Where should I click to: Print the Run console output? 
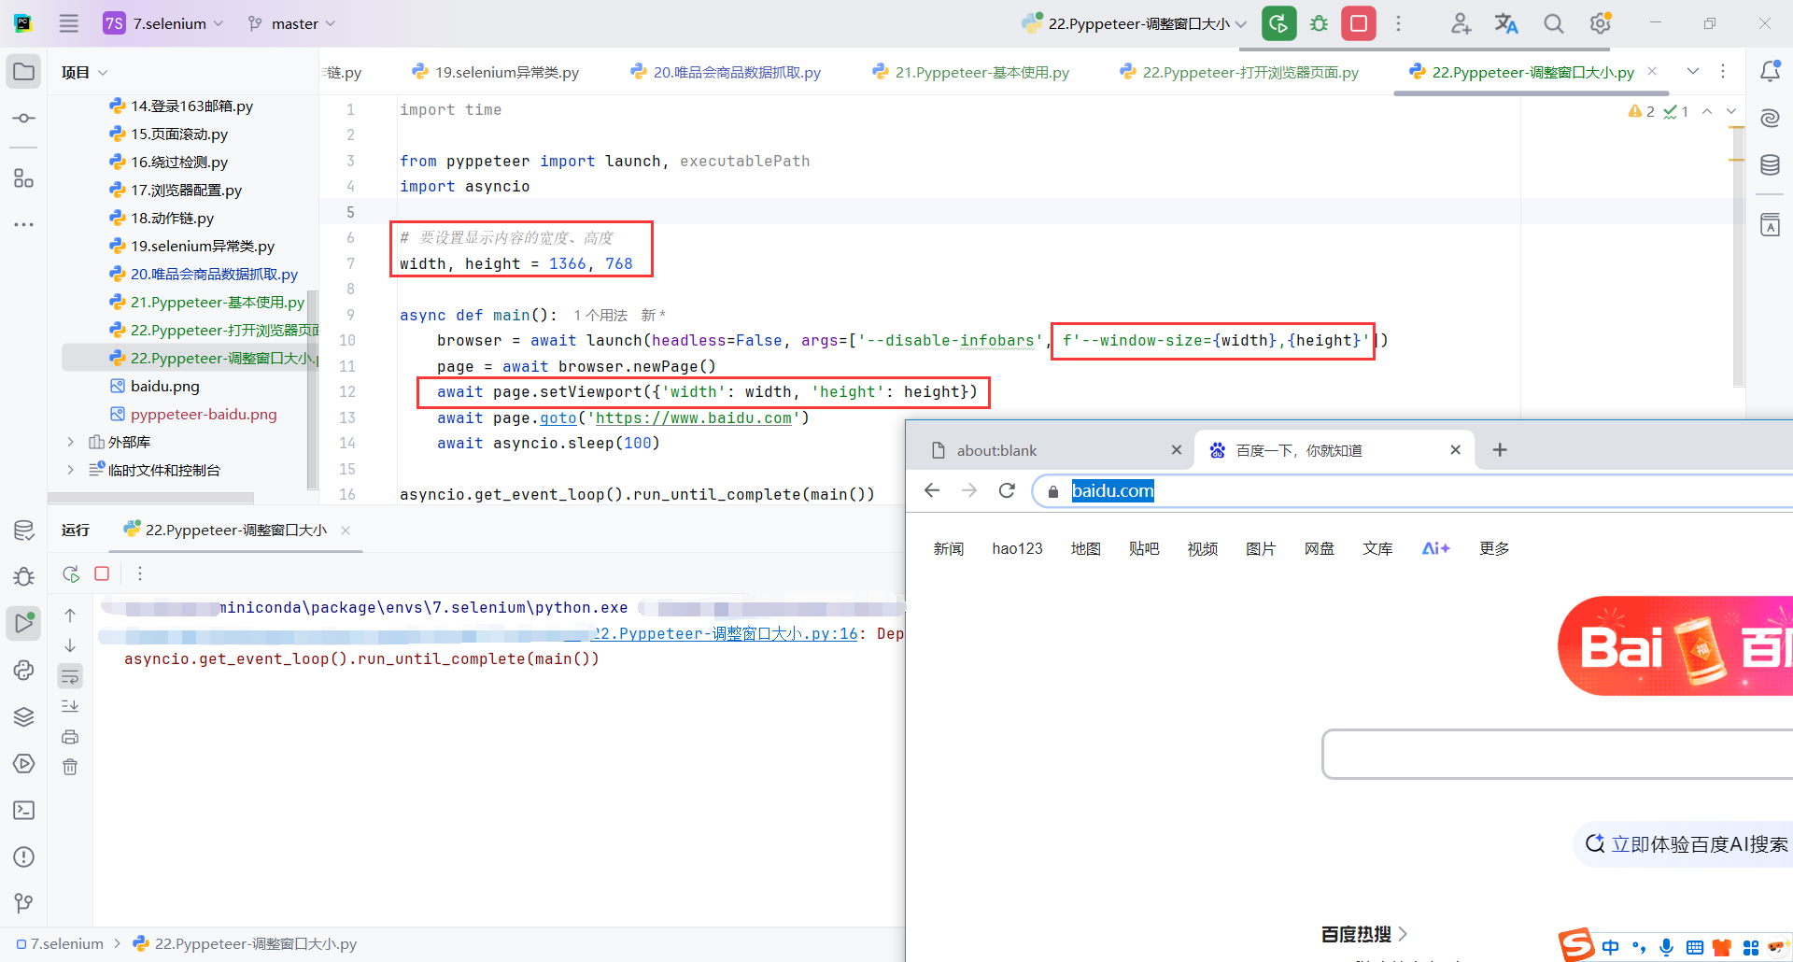click(x=70, y=737)
